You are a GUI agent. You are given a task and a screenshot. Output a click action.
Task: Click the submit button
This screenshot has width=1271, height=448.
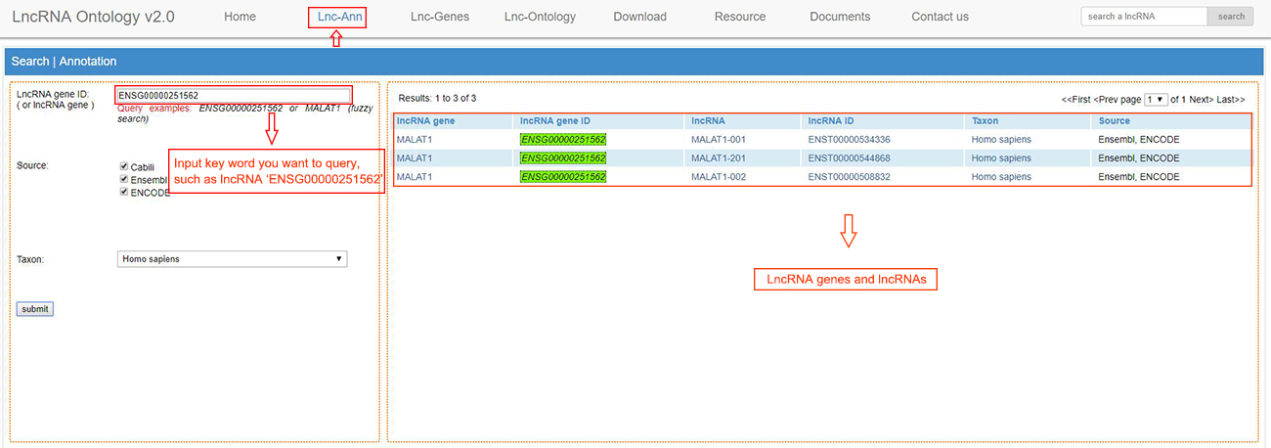pos(34,309)
